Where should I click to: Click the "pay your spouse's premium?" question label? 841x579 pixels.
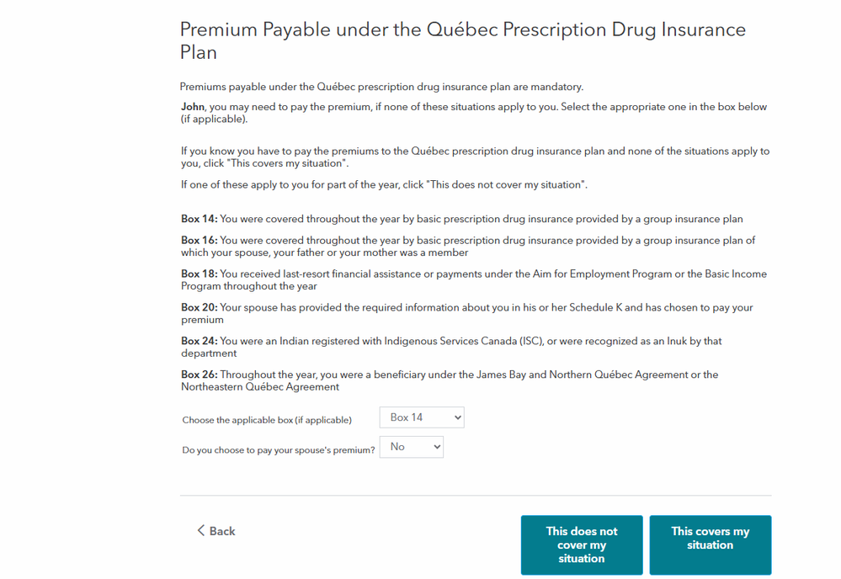coord(279,450)
